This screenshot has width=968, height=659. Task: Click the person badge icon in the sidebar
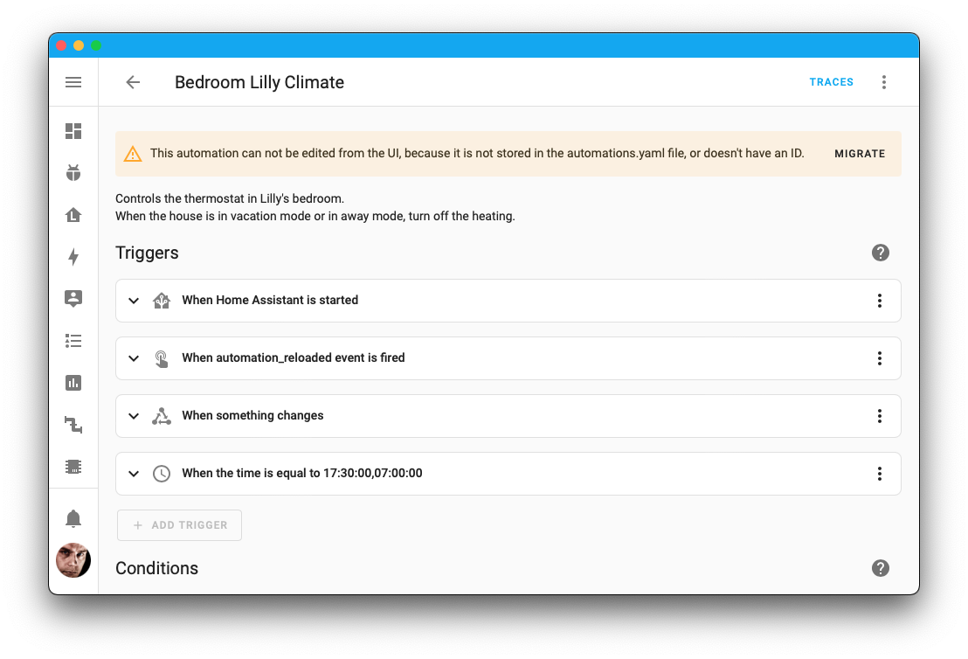pyautogui.click(x=73, y=298)
